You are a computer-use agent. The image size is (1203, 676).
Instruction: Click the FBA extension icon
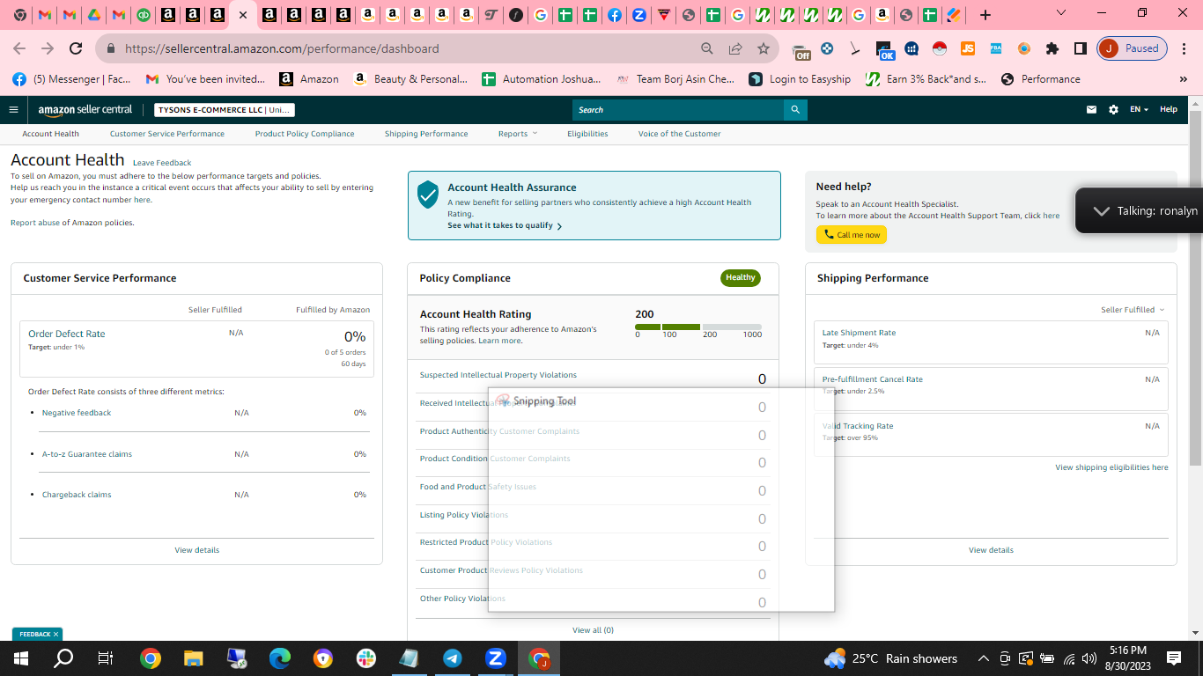pos(996,48)
